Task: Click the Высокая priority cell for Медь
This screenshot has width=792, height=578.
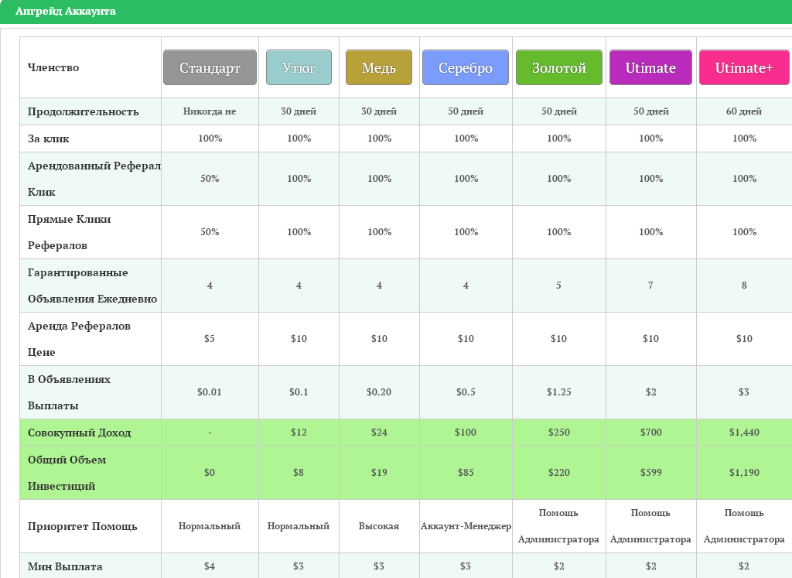Action: 379,526
